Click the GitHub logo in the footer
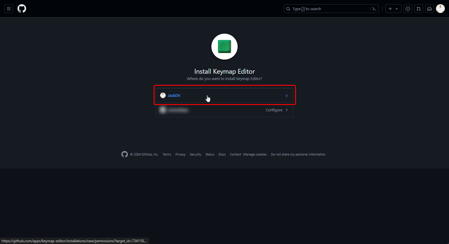 tap(124, 154)
